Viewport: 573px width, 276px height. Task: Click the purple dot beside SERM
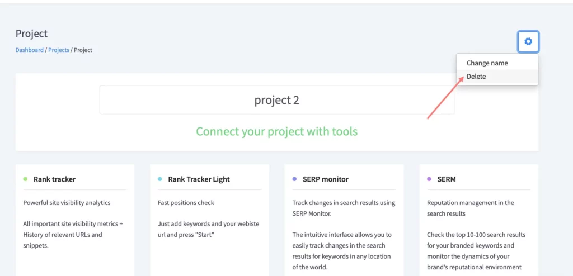click(429, 179)
